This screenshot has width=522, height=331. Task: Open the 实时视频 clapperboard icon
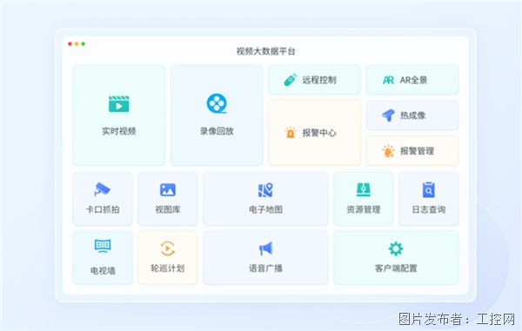(x=119, y=103)
